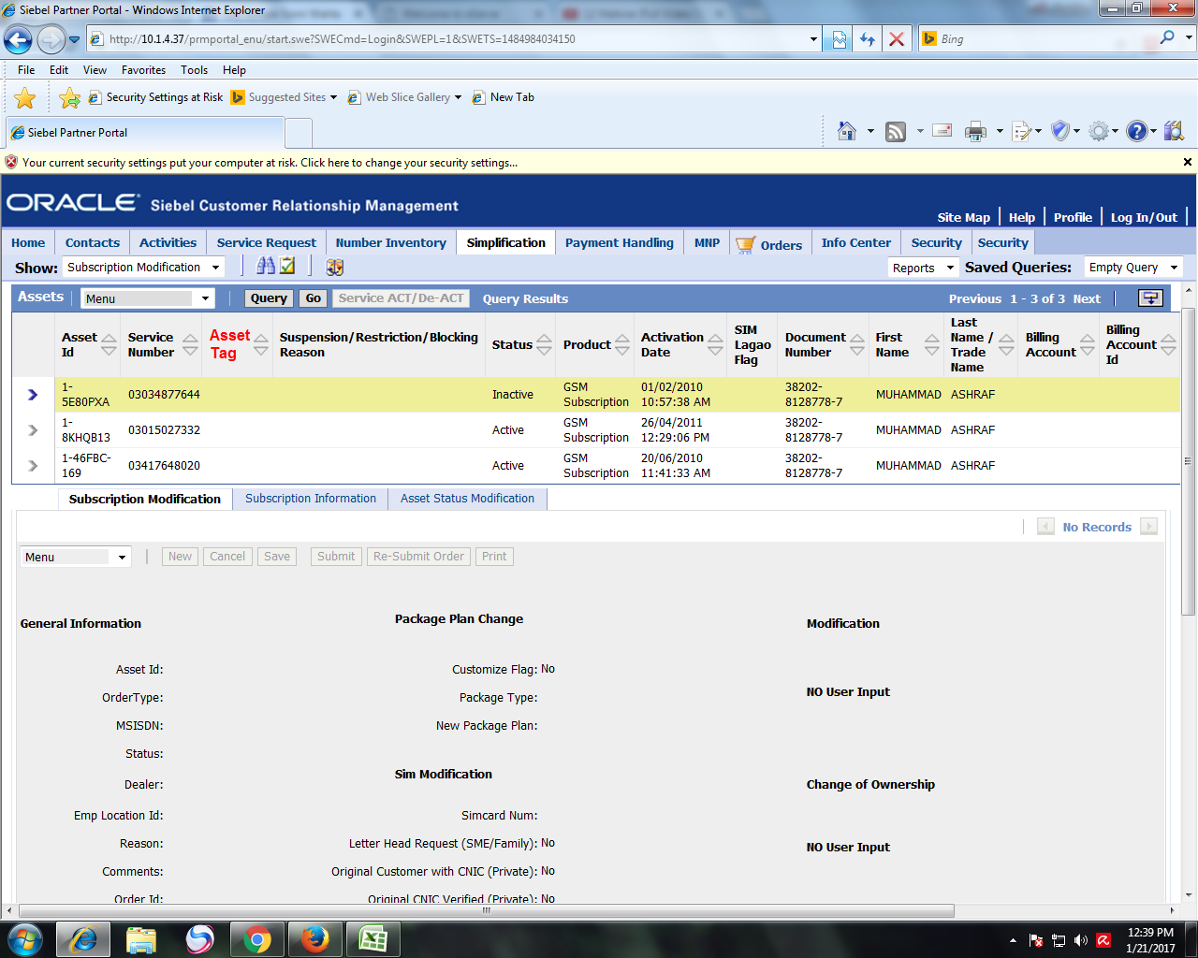Click the Query button
This screenshot has height=958, width=1198.
click(269, 298)
